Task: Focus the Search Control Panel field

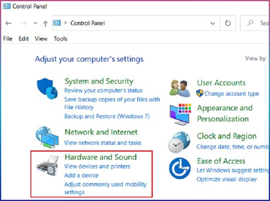Action: (255, 23)
